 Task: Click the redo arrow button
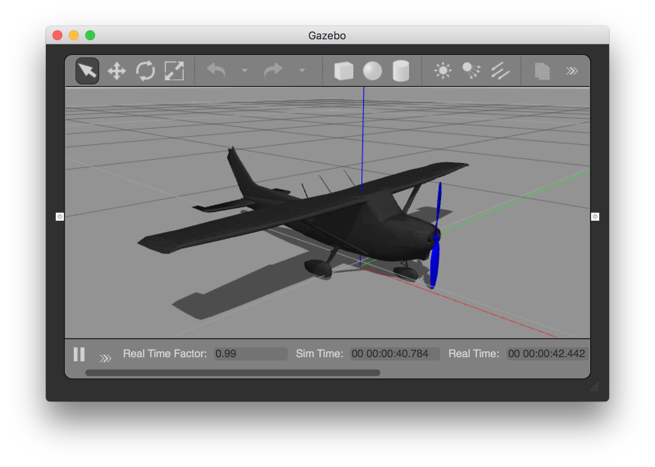(x=273, y=70)
